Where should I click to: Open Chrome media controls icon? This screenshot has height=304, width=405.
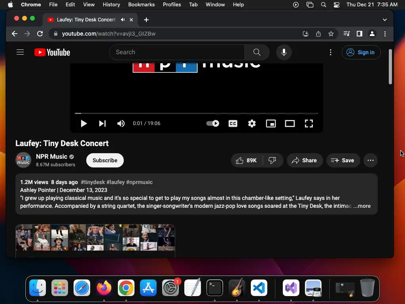[346, 34]
